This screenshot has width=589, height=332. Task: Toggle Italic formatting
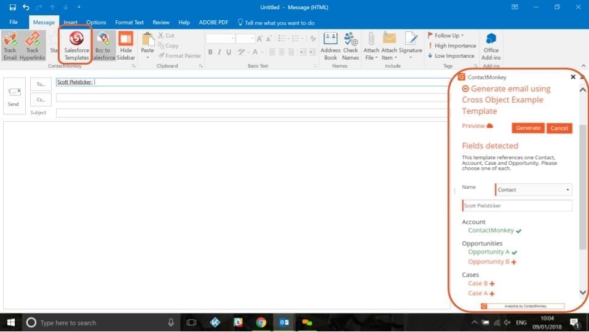pos(219,52)
